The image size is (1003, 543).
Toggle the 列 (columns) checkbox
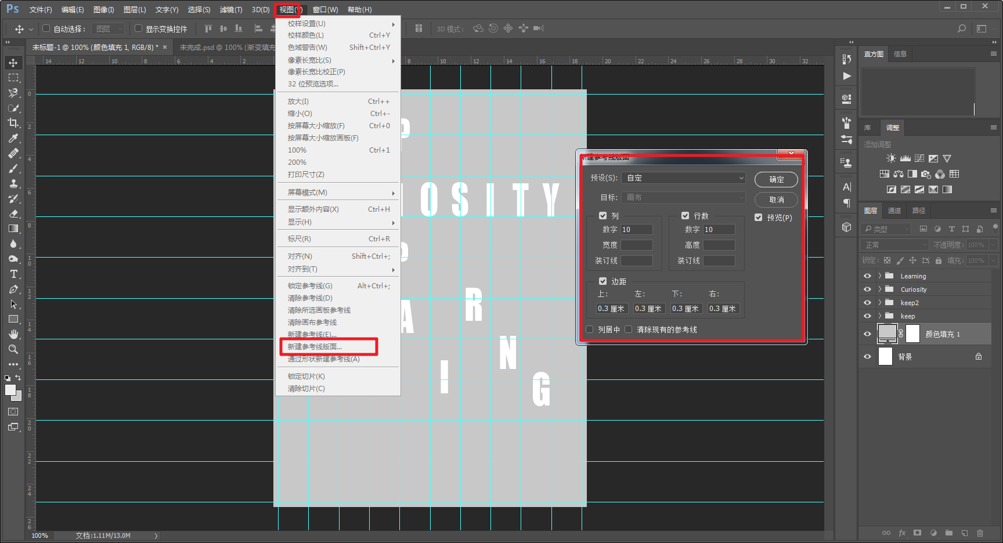pos(602,215)
